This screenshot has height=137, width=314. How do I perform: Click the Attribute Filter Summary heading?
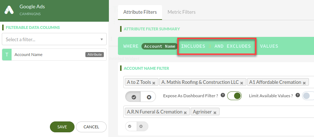152,29
